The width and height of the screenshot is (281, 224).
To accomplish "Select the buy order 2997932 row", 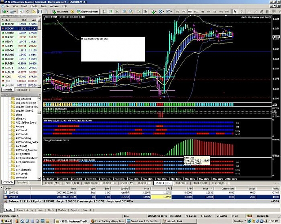I will pyautogui.click(x=142, y=193).
